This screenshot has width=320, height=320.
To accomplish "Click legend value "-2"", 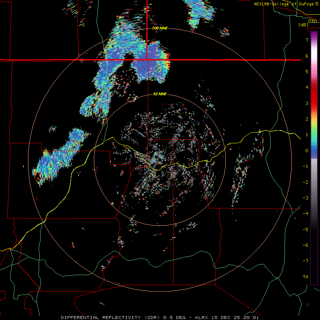I will 305,182.
